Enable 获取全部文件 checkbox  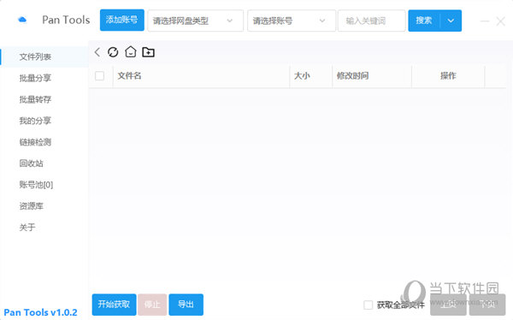(368, 305)
